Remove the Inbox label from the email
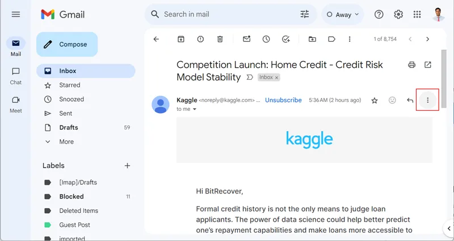 pyautogui.click(x=276, y=78)
